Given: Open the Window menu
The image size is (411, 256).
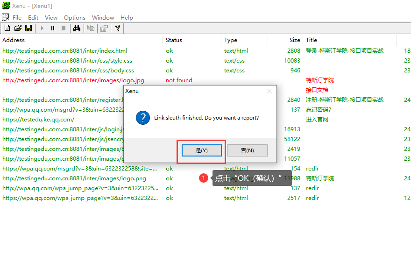Looking at the screenshot, I should point(103,18).
